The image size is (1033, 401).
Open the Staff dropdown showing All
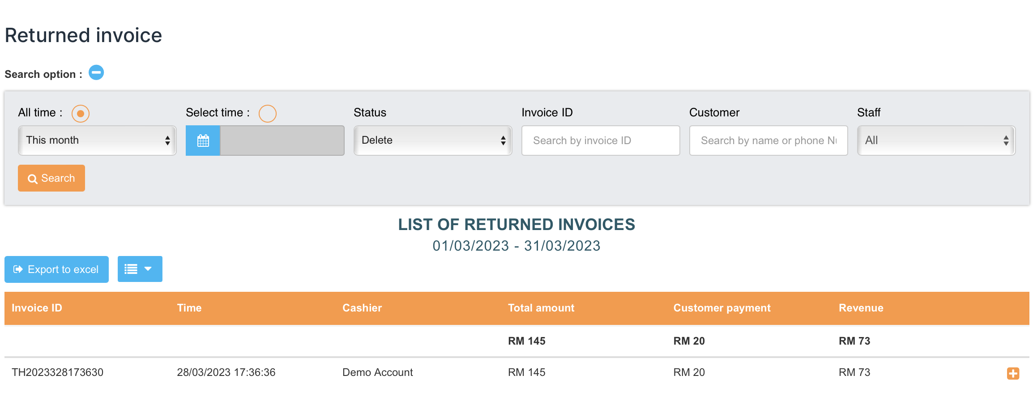coord(936,141)
